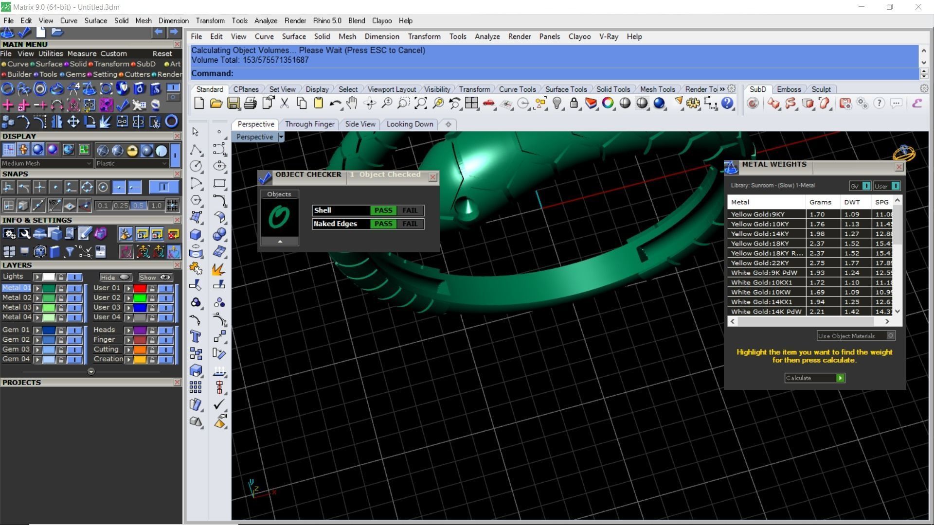Screen dimensions: 934x525
Task: Click the Lock padlock icon
Action: [x=574, y=103]
